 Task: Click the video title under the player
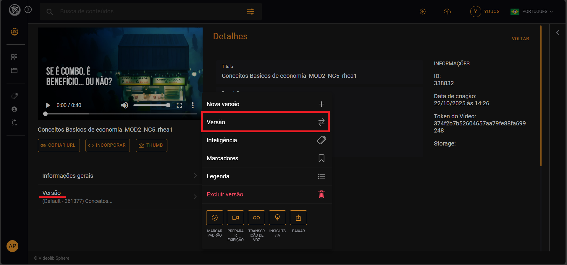coord(105,130)
